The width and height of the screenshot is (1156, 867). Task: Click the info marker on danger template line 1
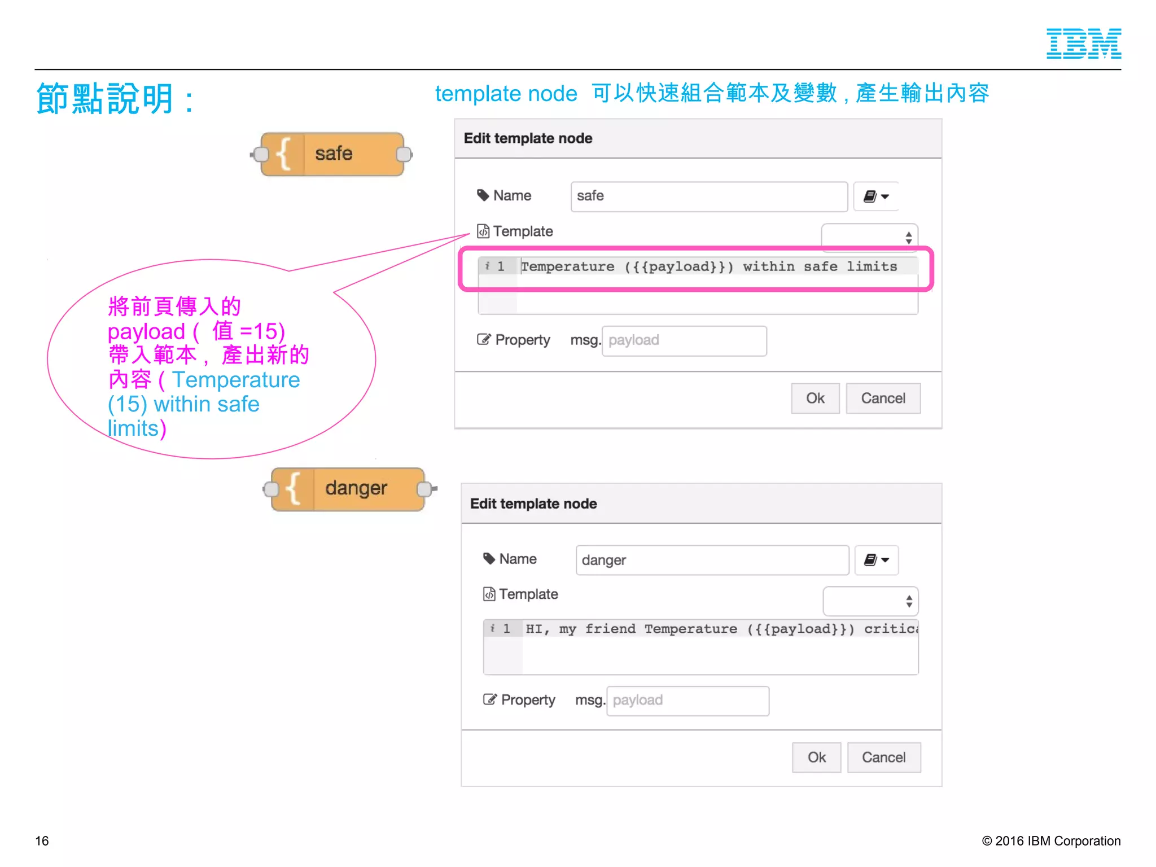point(493,628)
